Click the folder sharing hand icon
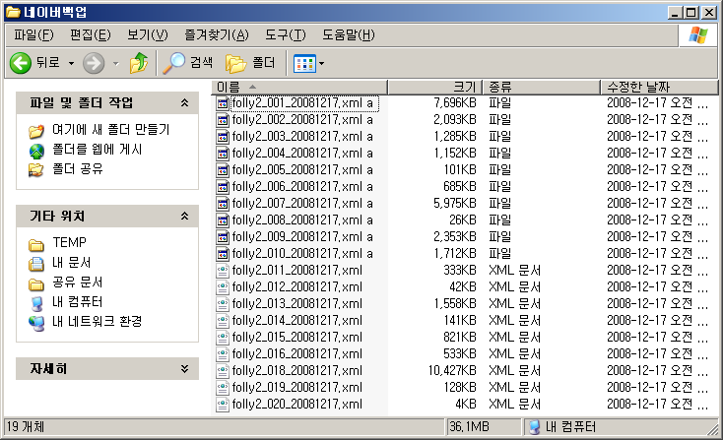The width and height of the screenshot is (723, 440). pyautogui.click(x=36, y=170)
